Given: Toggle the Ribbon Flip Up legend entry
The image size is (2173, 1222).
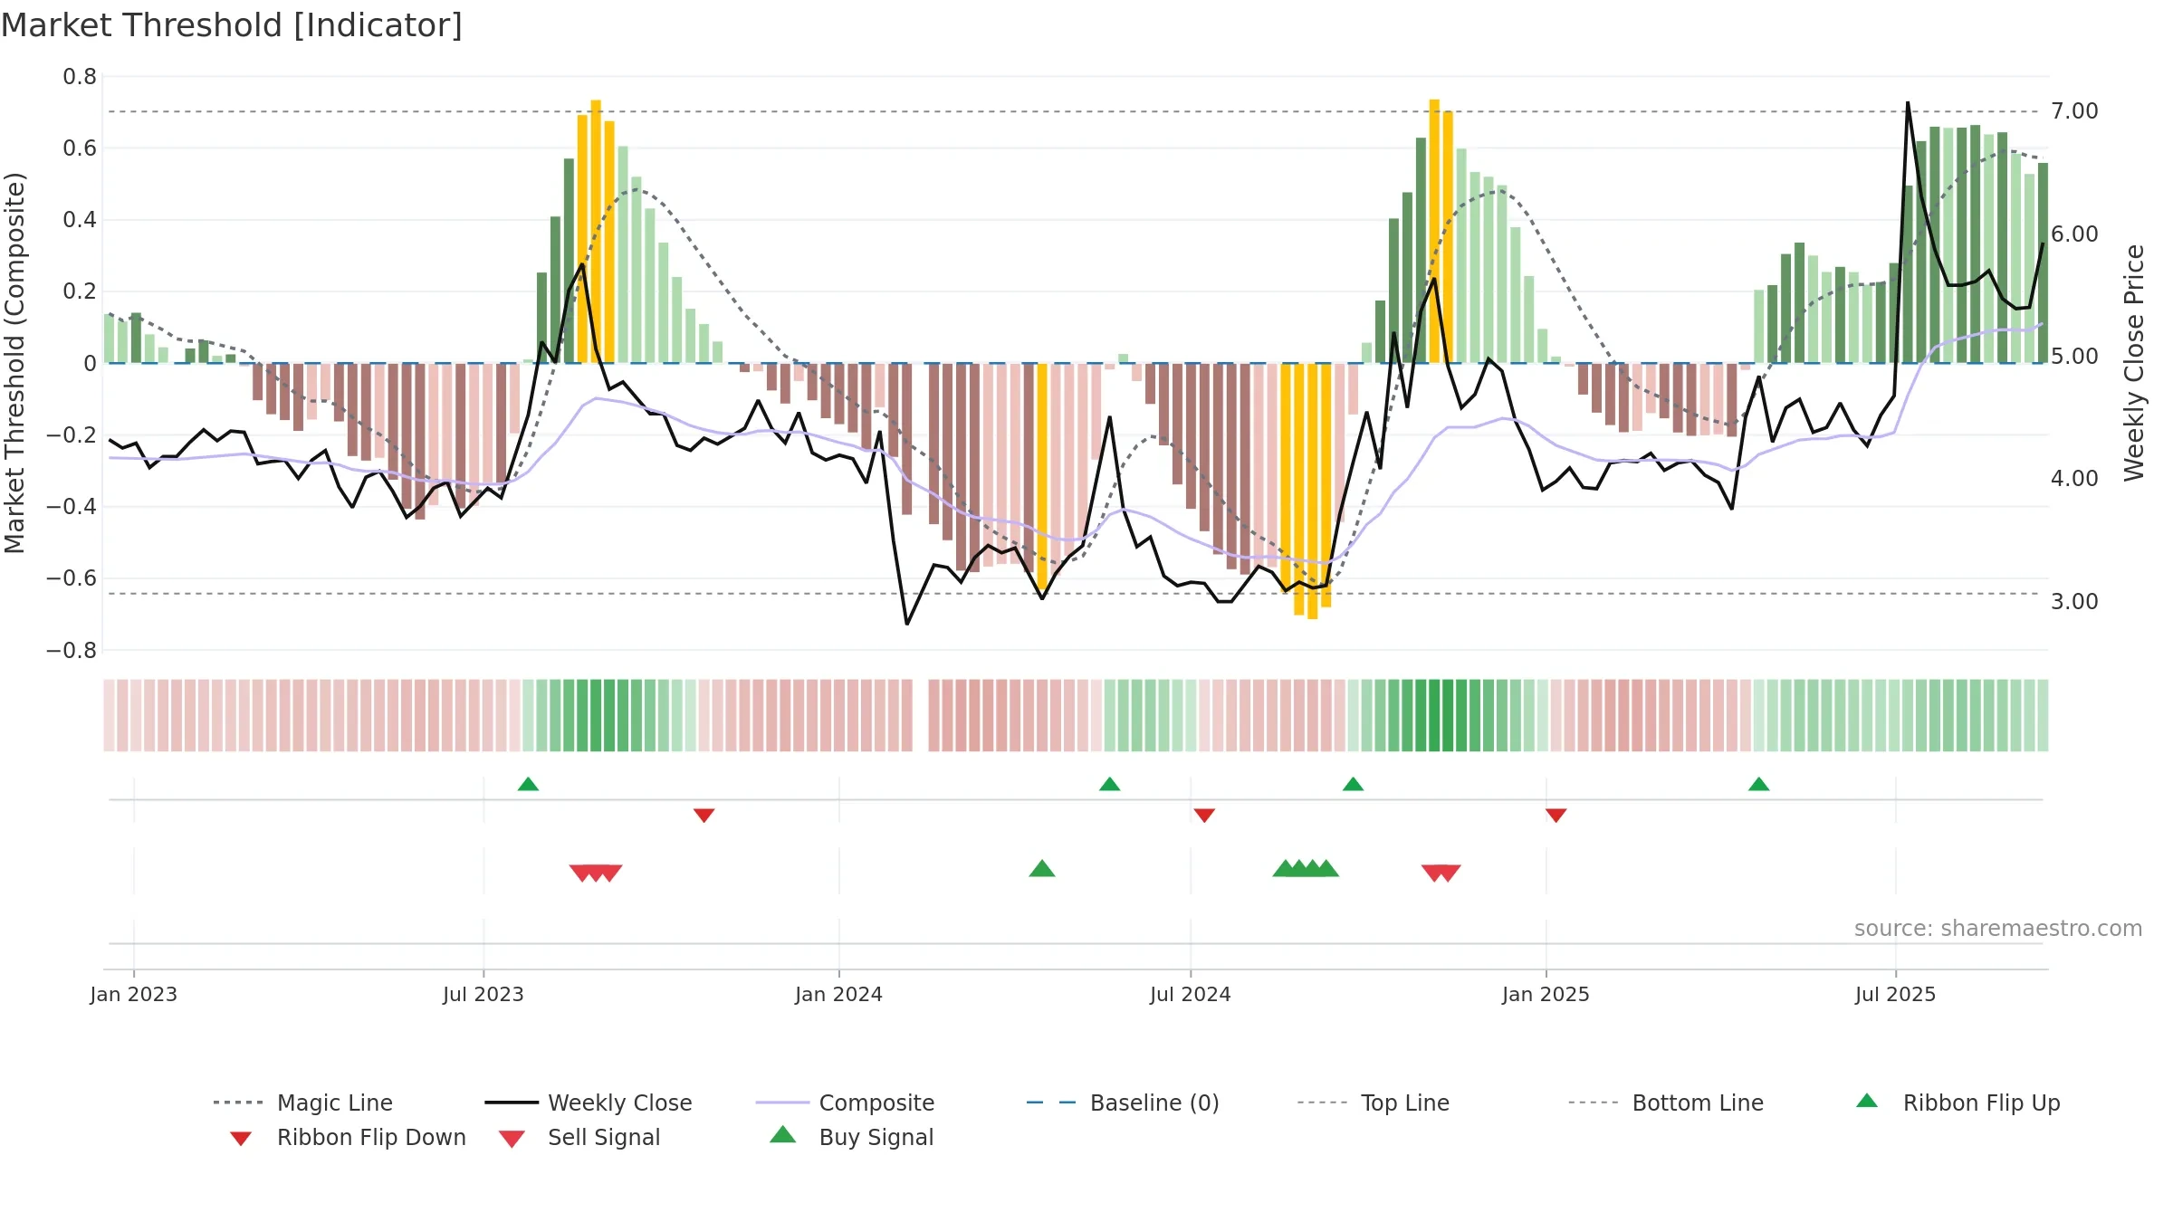Looking at the screenshot, I should point(1958,1103).
